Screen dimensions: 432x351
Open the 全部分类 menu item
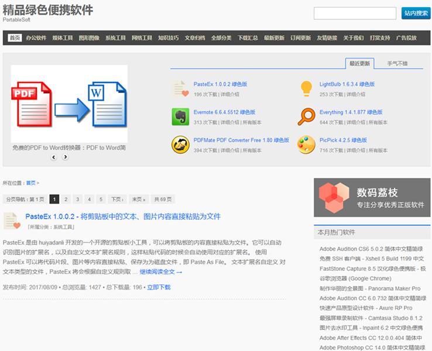click(x=221, y=37)
